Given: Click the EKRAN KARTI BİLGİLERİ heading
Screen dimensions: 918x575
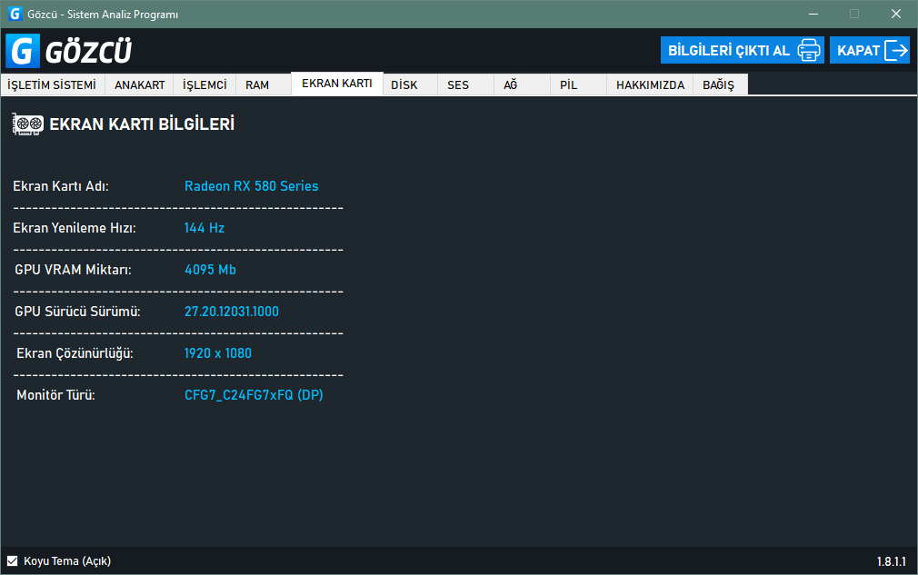Looking at the screenshot, I should click(x=142, y=124).
